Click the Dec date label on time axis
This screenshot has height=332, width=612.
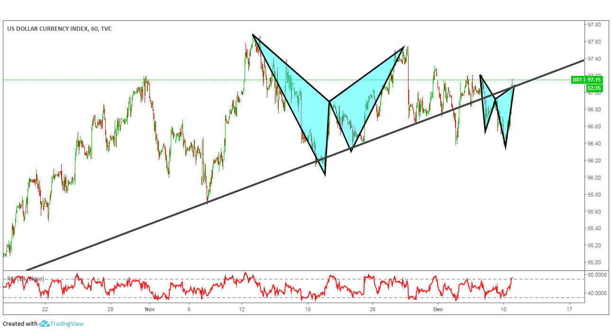(x=438, y=309)
